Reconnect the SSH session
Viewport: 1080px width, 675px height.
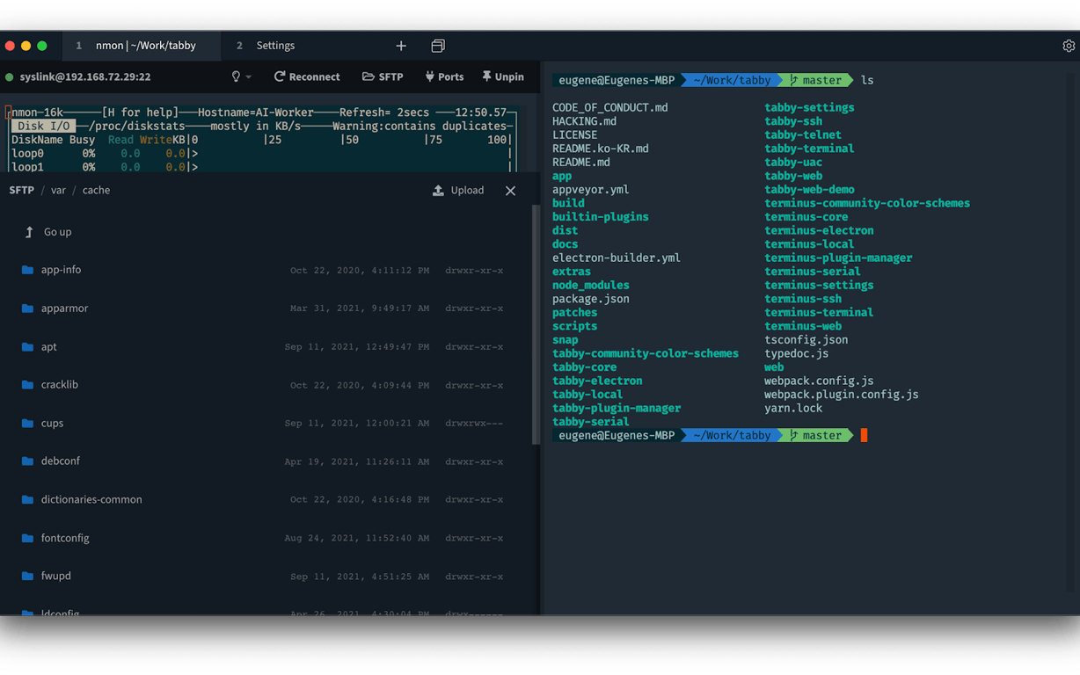click(x=307, y=77)
